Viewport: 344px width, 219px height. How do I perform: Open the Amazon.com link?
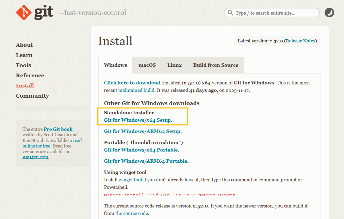tap(35, 157)
